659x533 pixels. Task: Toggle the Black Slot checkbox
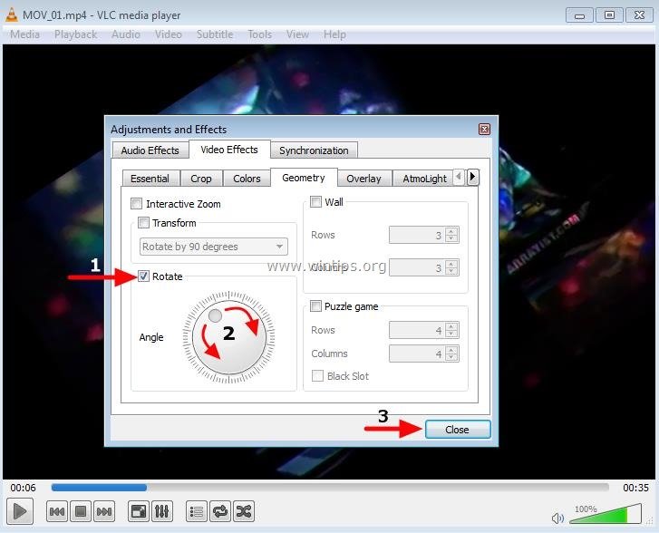[317, 376]
